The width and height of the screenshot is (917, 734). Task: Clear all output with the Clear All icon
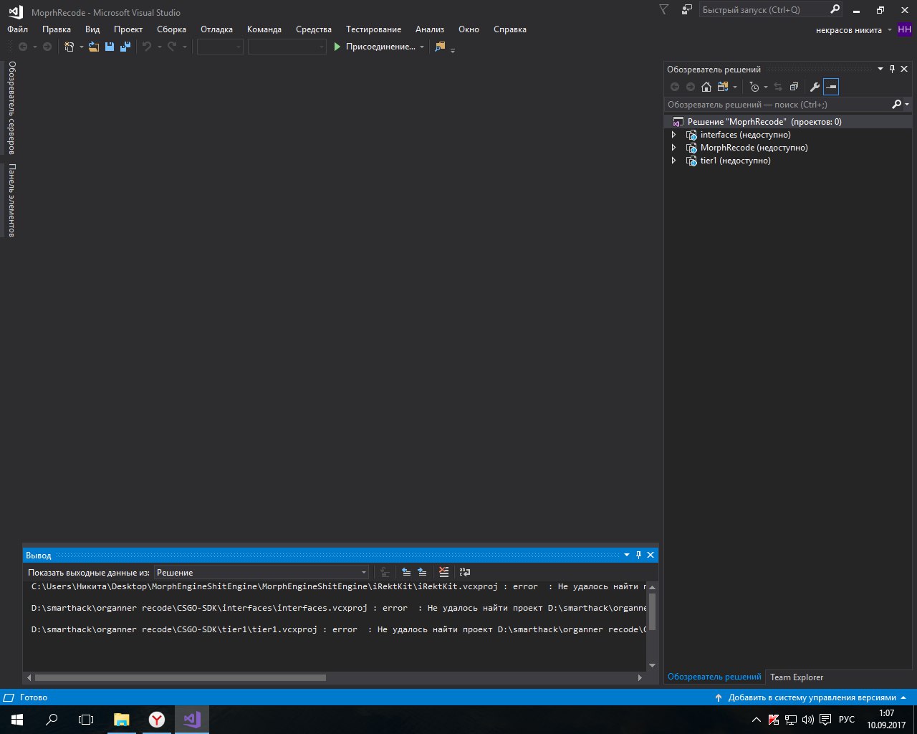(444, 572)
